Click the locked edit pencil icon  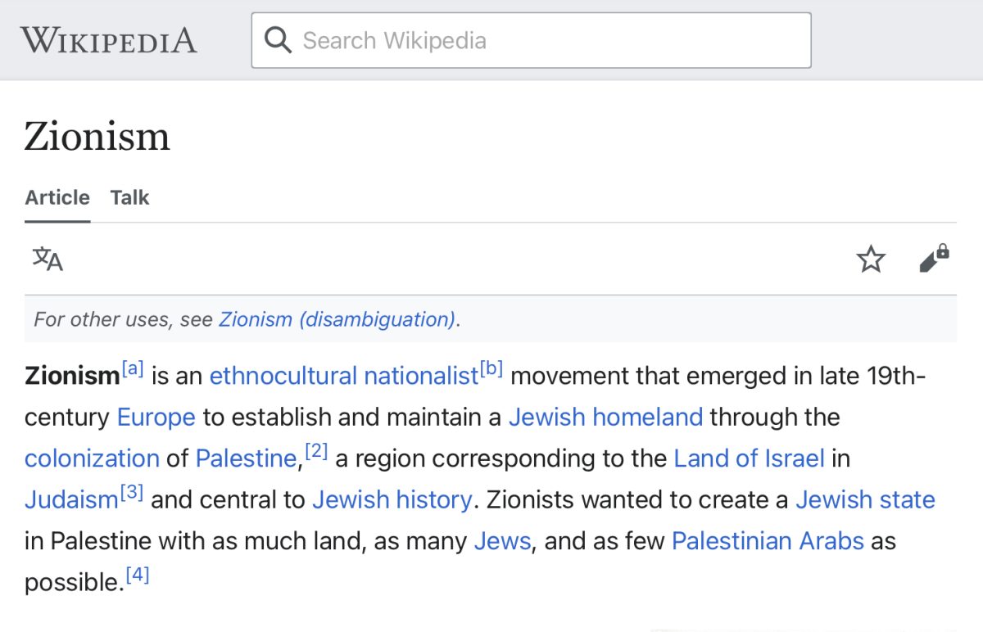(934, 259)
